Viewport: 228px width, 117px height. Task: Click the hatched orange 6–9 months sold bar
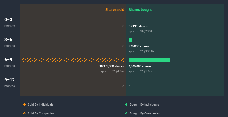[x=73, y=60]
